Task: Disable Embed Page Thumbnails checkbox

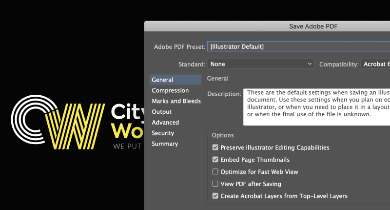Action: coord(215,160)
